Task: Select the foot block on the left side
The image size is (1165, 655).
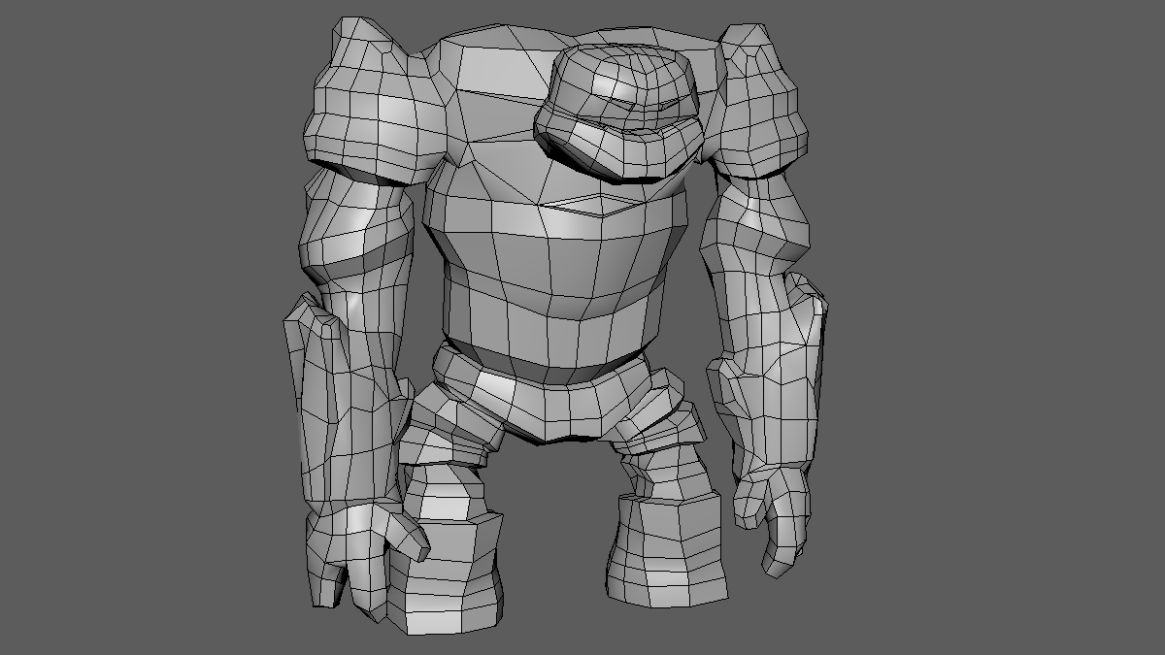Action: (x=451, y=577)
